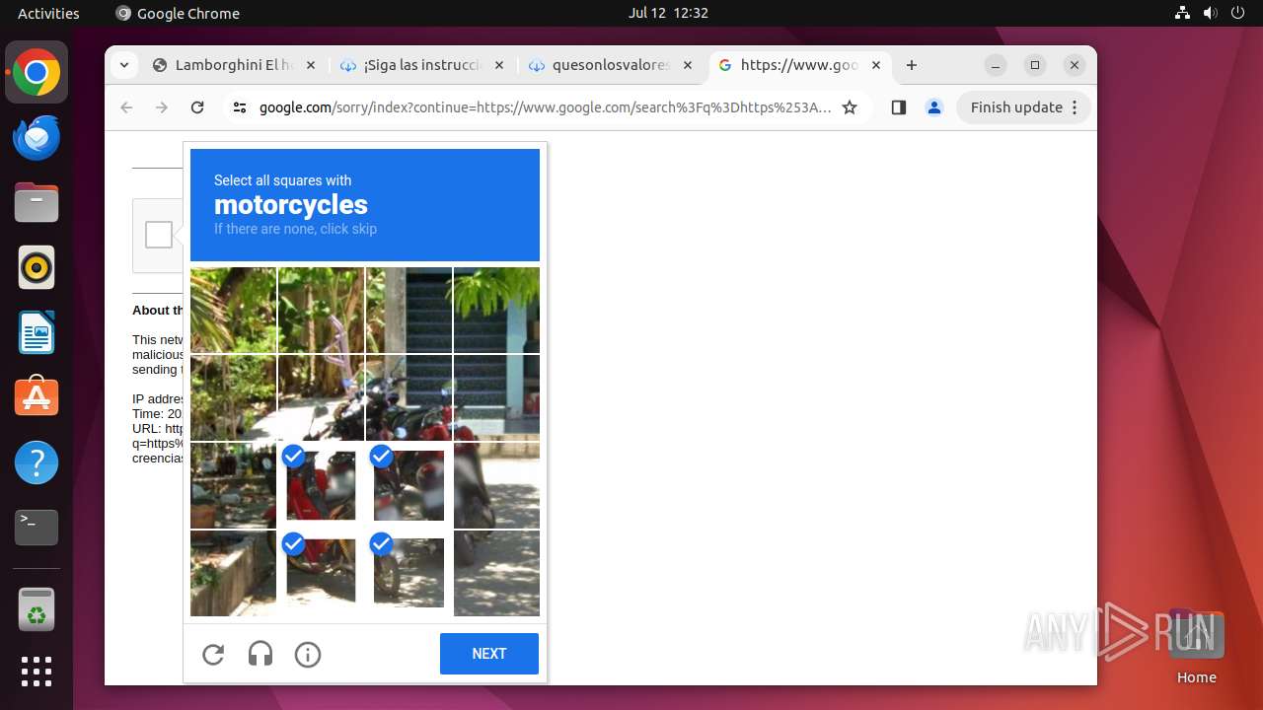Image resolution: width=1263 pixels, height=710 pixels.
Task: Open the captcha help info icon
Action: click(308, 654)
